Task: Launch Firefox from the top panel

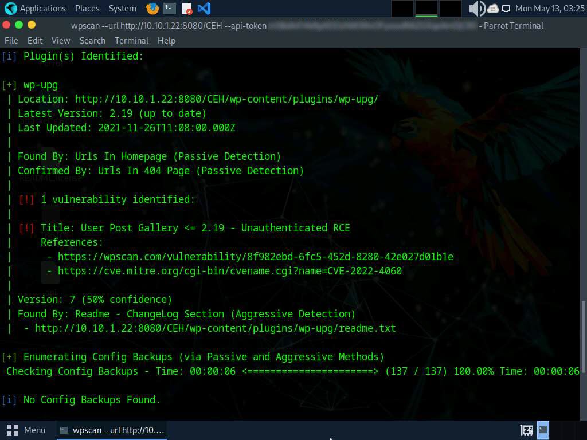Action: click(152, 9)
